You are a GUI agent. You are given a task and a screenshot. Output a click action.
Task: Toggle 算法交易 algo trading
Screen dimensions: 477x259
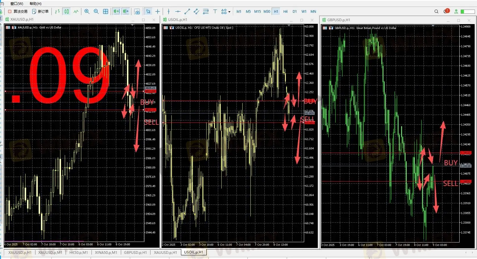tap(18, 12)
